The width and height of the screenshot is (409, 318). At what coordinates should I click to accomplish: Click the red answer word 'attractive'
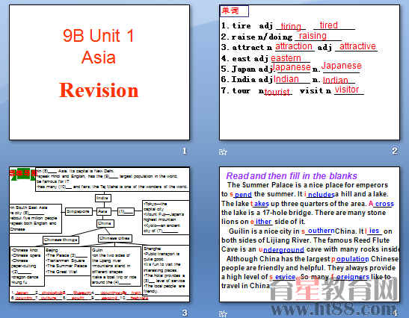click(357, 46)
